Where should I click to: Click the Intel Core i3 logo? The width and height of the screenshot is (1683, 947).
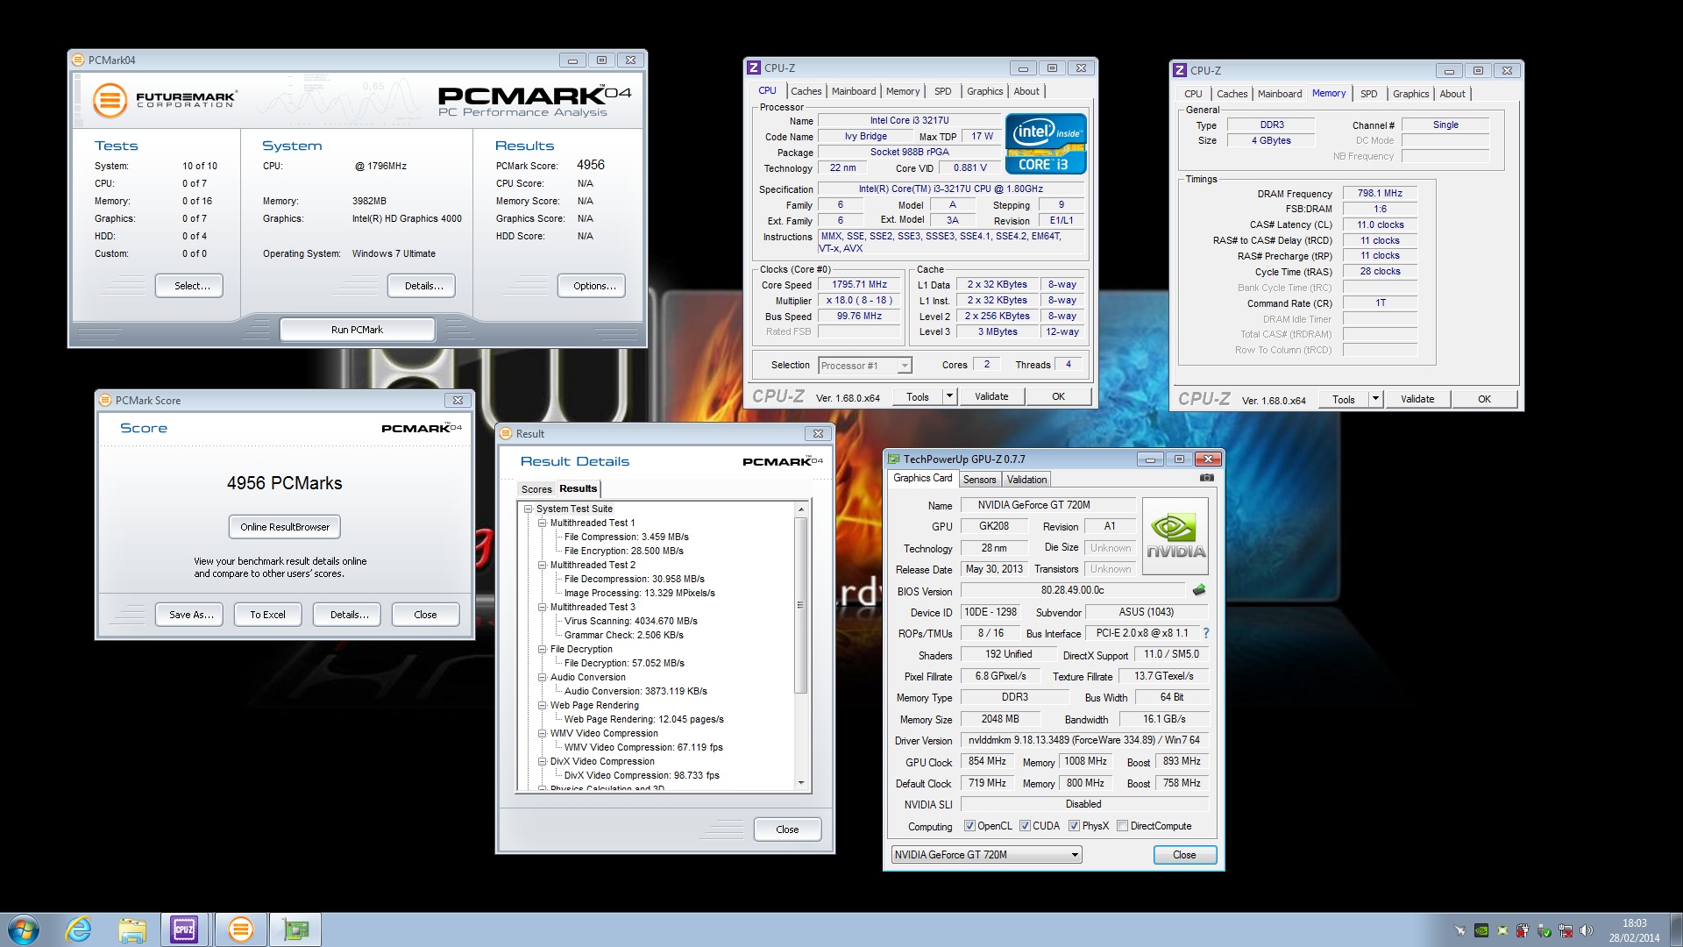coord(1046,144)
